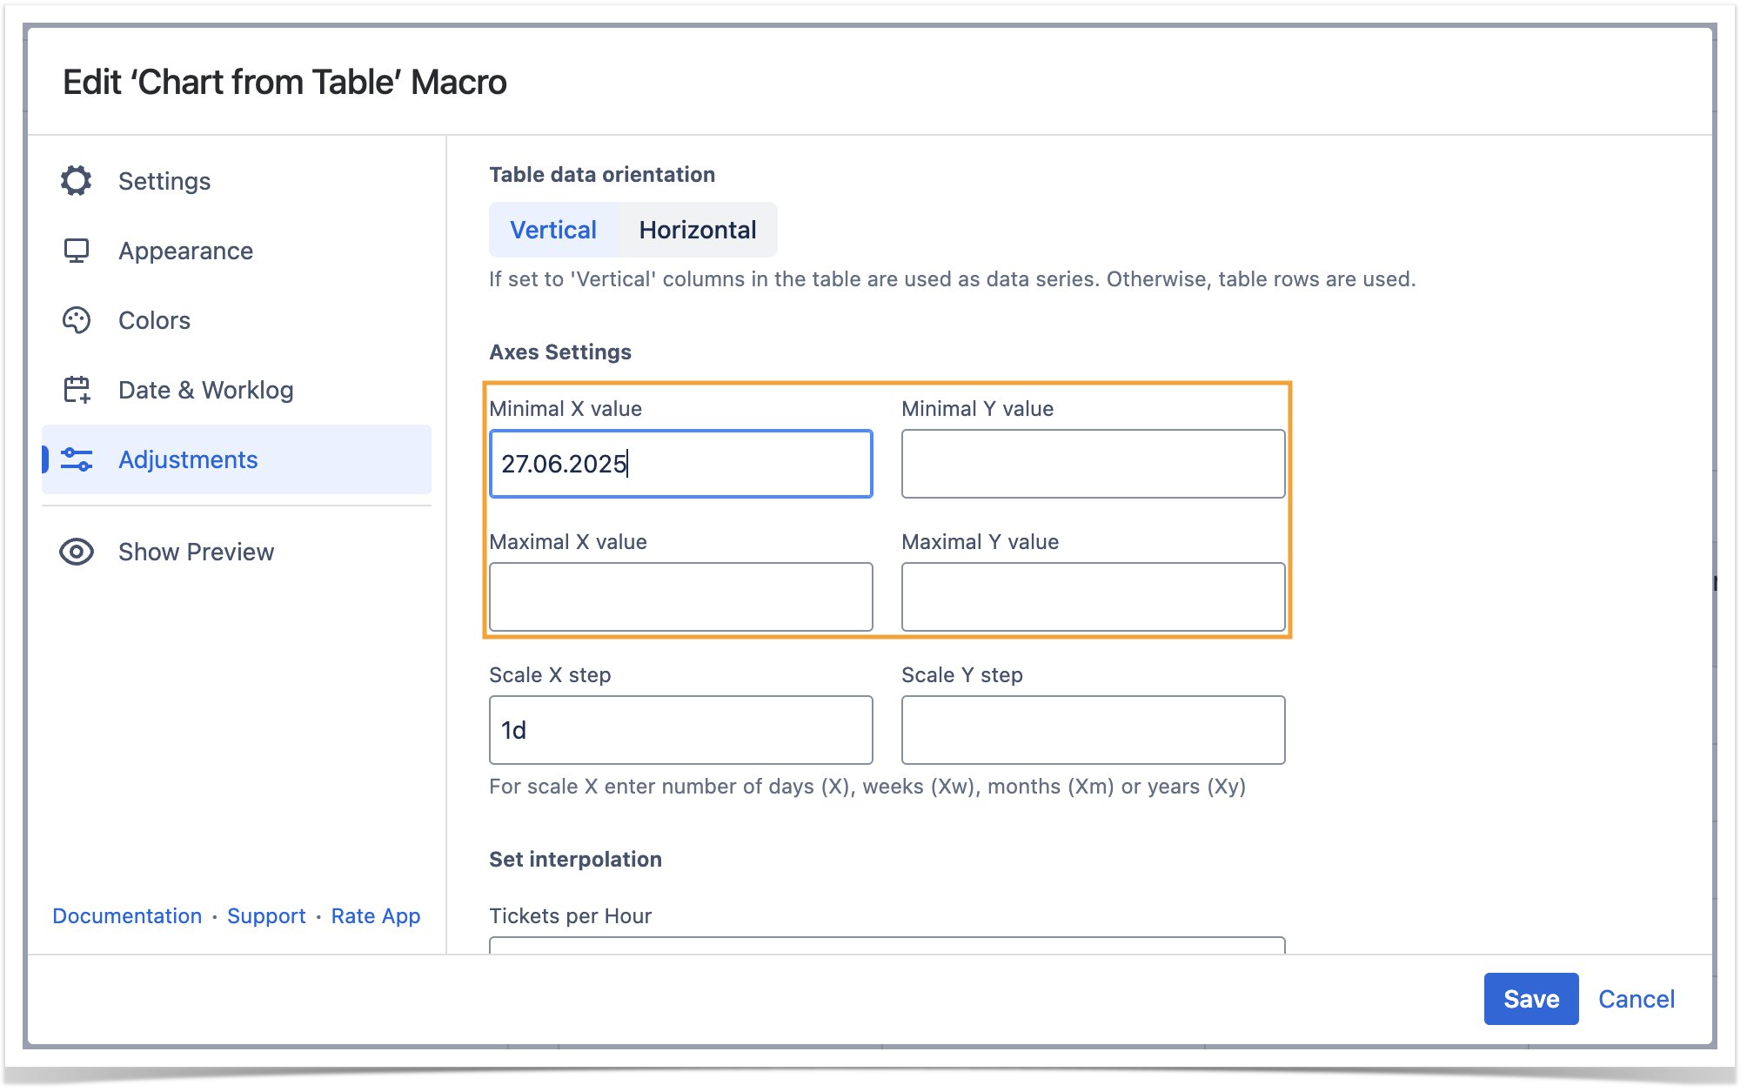Viewport: 1747px width, 1092px height.
Task: Select Vertical table data orientation
Action: tap(553, 230)
